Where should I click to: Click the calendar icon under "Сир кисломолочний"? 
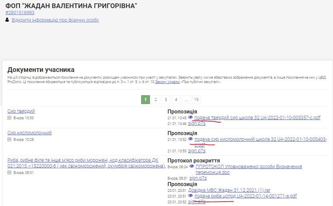coord(9,139)
